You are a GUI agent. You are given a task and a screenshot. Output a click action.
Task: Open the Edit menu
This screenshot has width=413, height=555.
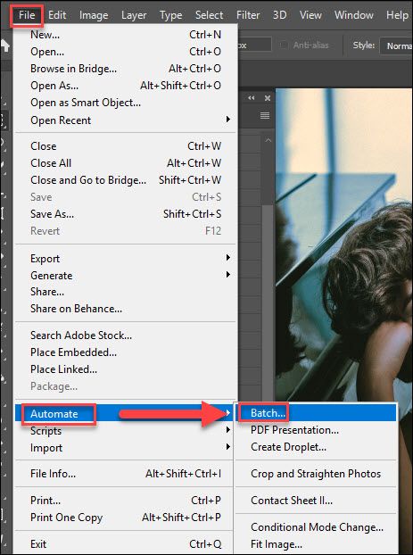[57, 15]
